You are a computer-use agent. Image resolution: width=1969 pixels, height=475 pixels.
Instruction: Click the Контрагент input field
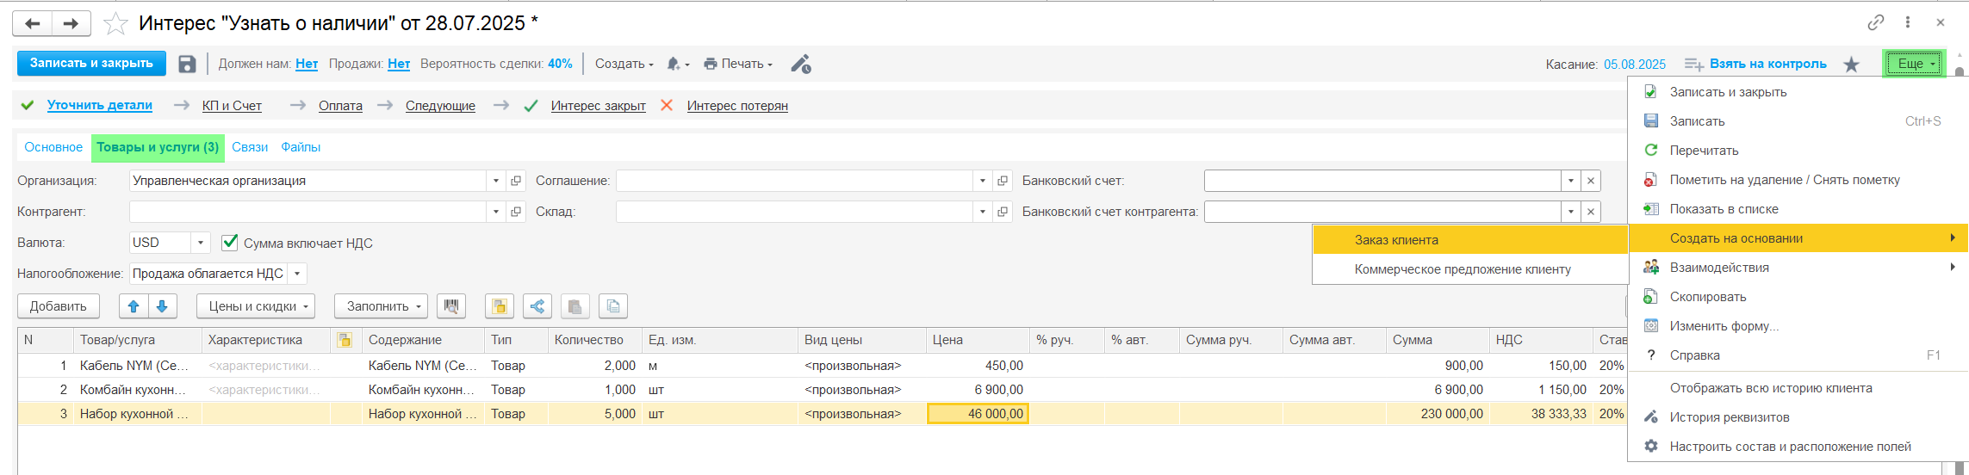click(x=307, y=212)
